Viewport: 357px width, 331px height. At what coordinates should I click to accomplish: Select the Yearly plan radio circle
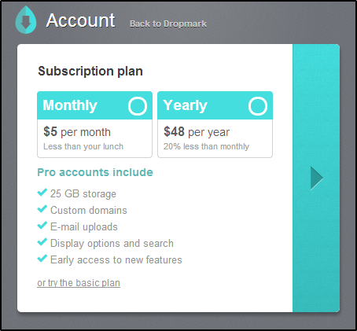point(258,106)
